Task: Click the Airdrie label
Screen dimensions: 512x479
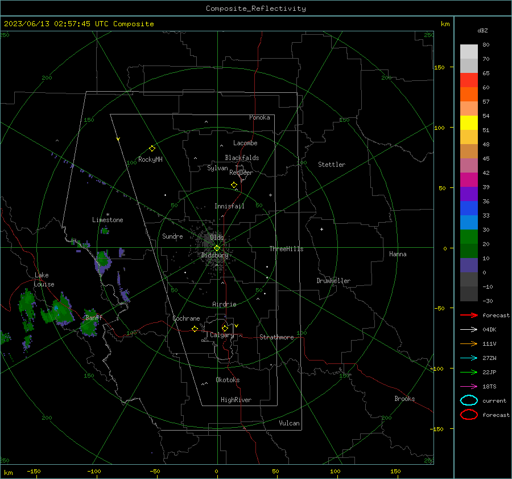Action: (x=224, y=304)
